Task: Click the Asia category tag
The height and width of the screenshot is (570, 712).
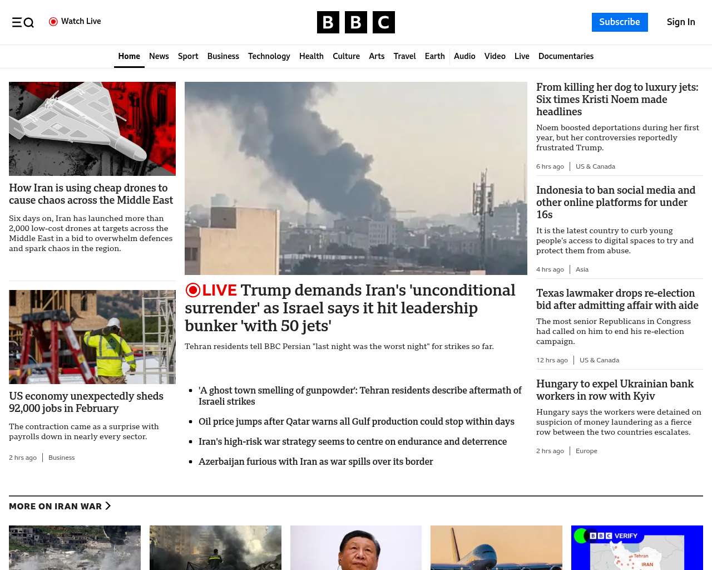Action: click(582, 269)
